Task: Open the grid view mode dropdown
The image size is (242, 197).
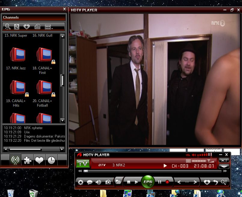Action: click(x=49, y=27)
